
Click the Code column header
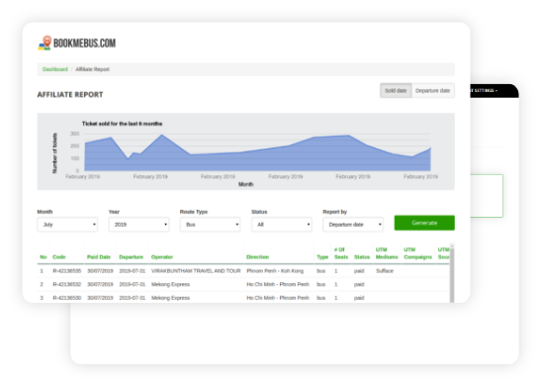click(59, 257)
